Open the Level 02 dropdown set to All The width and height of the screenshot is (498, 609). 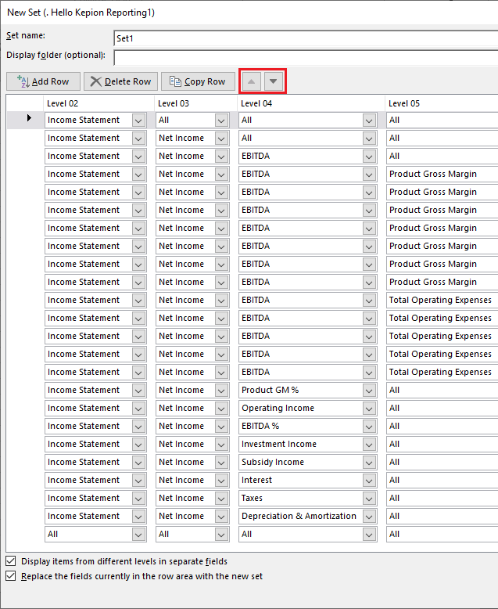[x=138, y=535]
